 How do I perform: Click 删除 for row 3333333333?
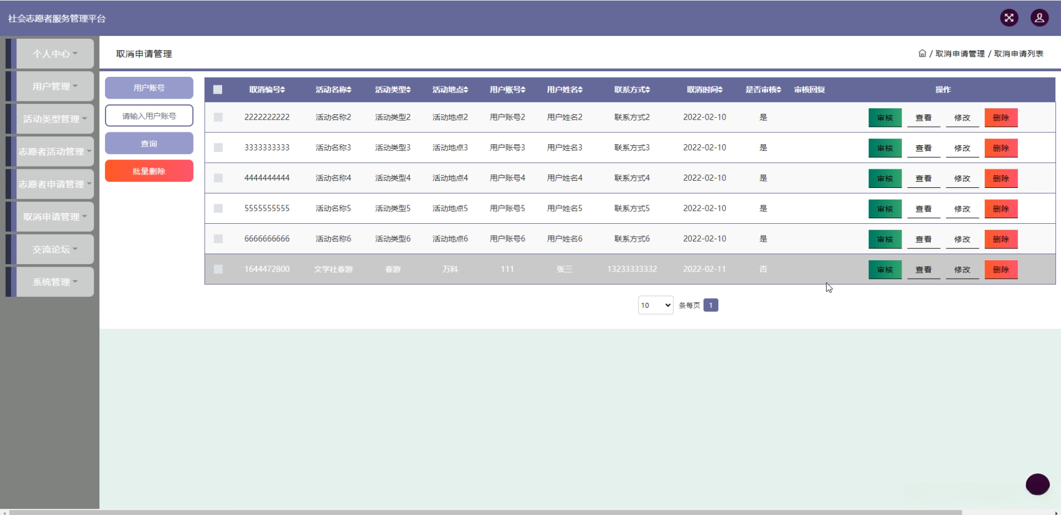coord(1001,148)
